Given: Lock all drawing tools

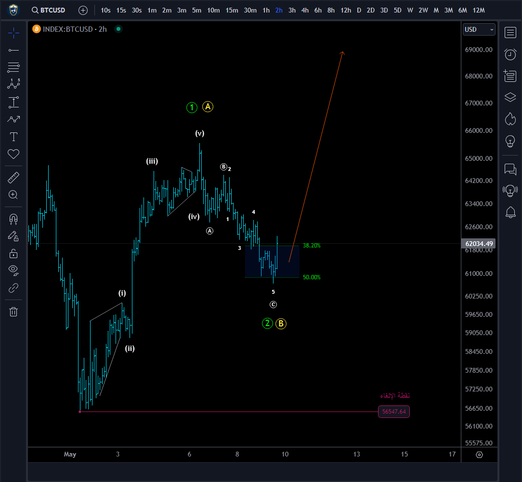Looking at the screenshot, I should [13, 254].
